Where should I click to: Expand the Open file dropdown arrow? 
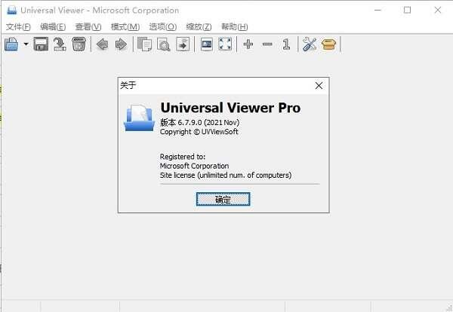click(x=26, y=44)
